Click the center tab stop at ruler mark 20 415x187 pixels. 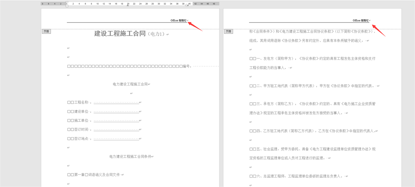128,5
